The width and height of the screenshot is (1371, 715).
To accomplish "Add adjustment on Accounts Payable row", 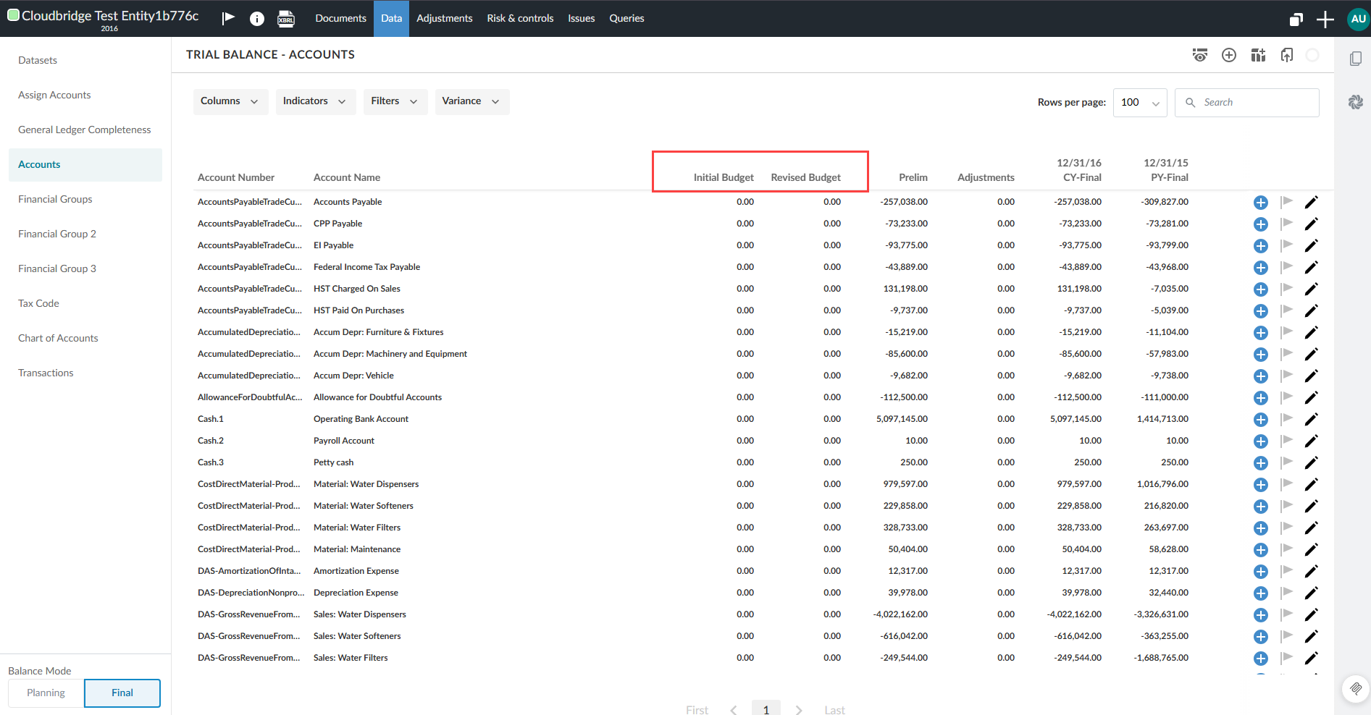I will 1261,203.
